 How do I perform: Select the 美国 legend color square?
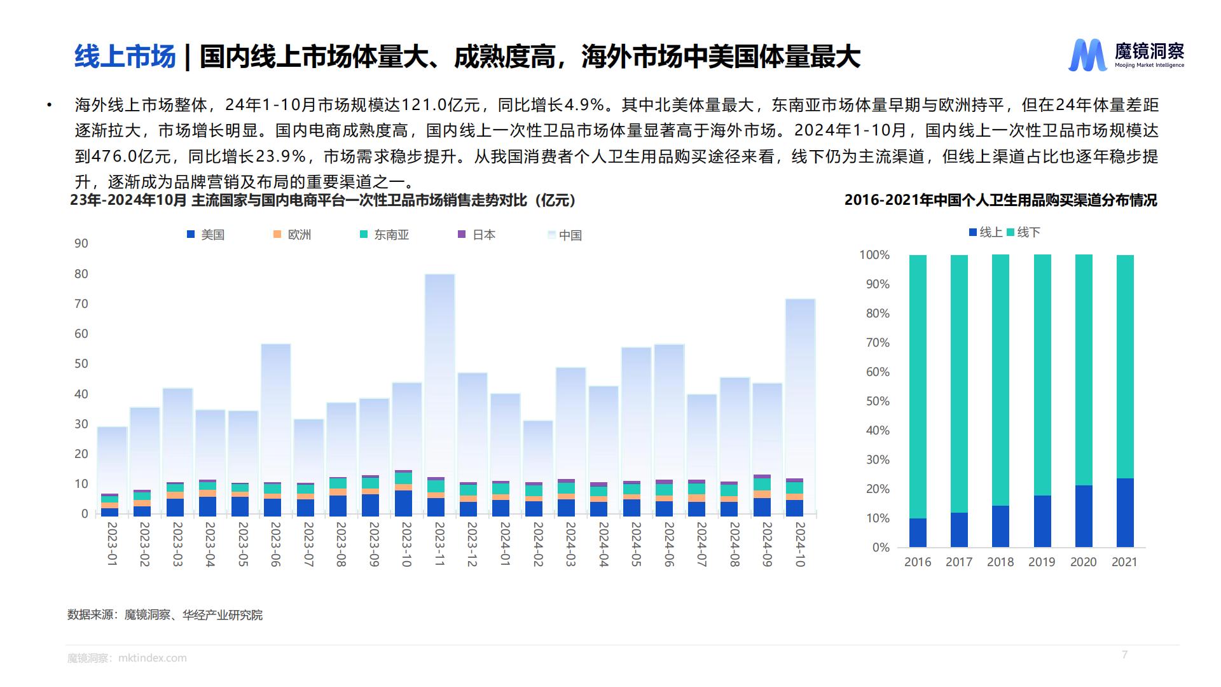pos(190,235)
